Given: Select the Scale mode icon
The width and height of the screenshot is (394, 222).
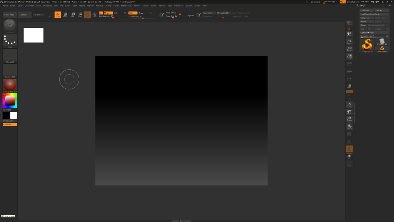Looking at the screenshot, I should click(x=72, y=15).
